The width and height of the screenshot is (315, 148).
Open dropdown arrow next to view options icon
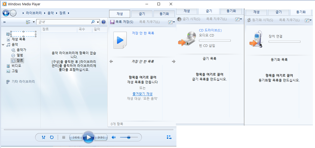(34, 22)
